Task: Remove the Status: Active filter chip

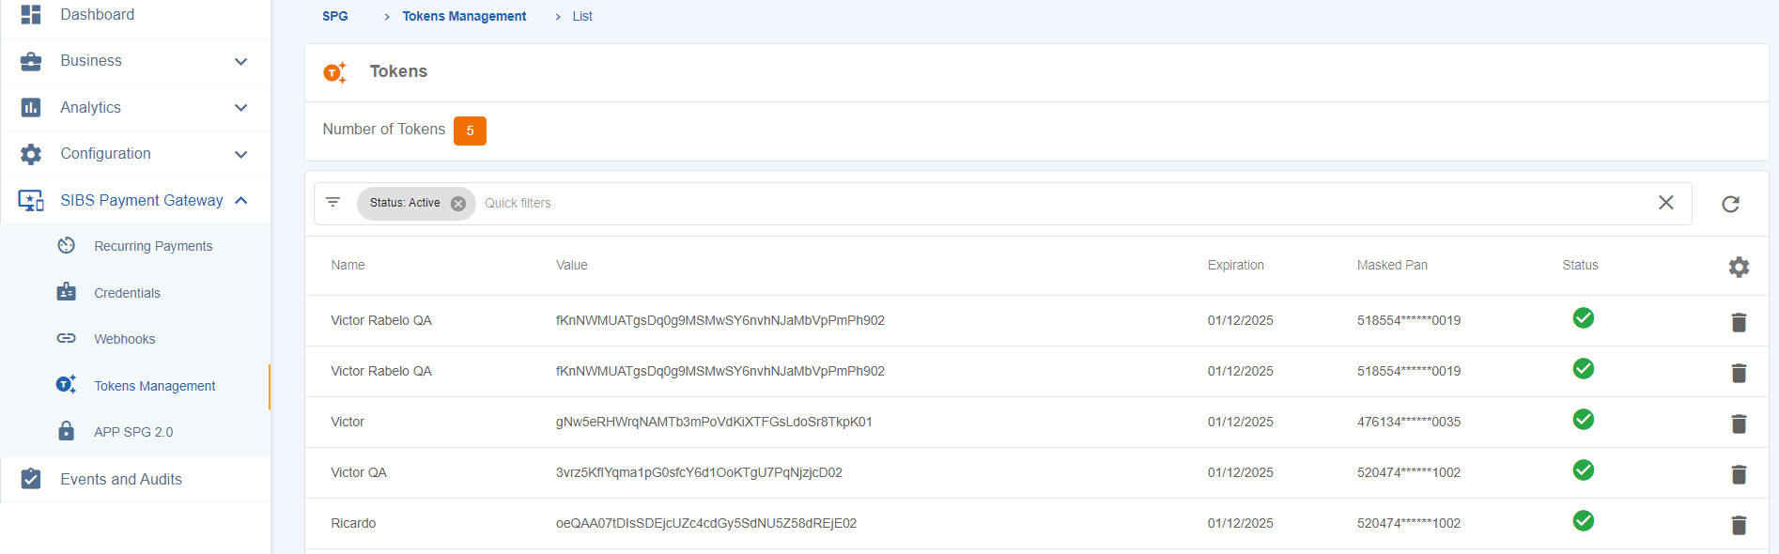Action: [457, 204]
